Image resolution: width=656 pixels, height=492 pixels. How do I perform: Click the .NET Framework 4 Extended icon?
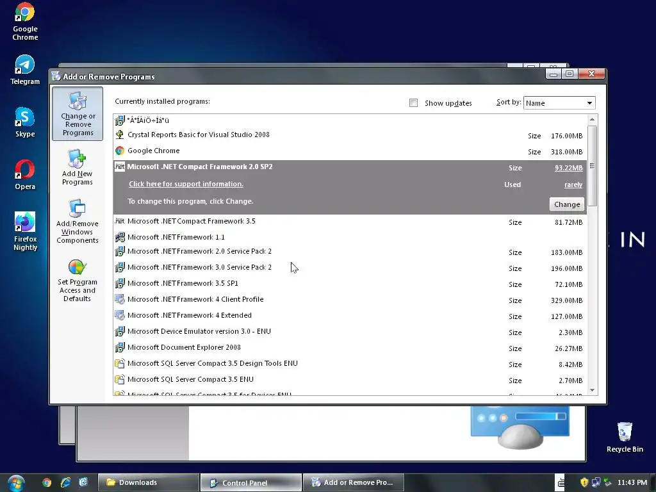coord(120,315)
